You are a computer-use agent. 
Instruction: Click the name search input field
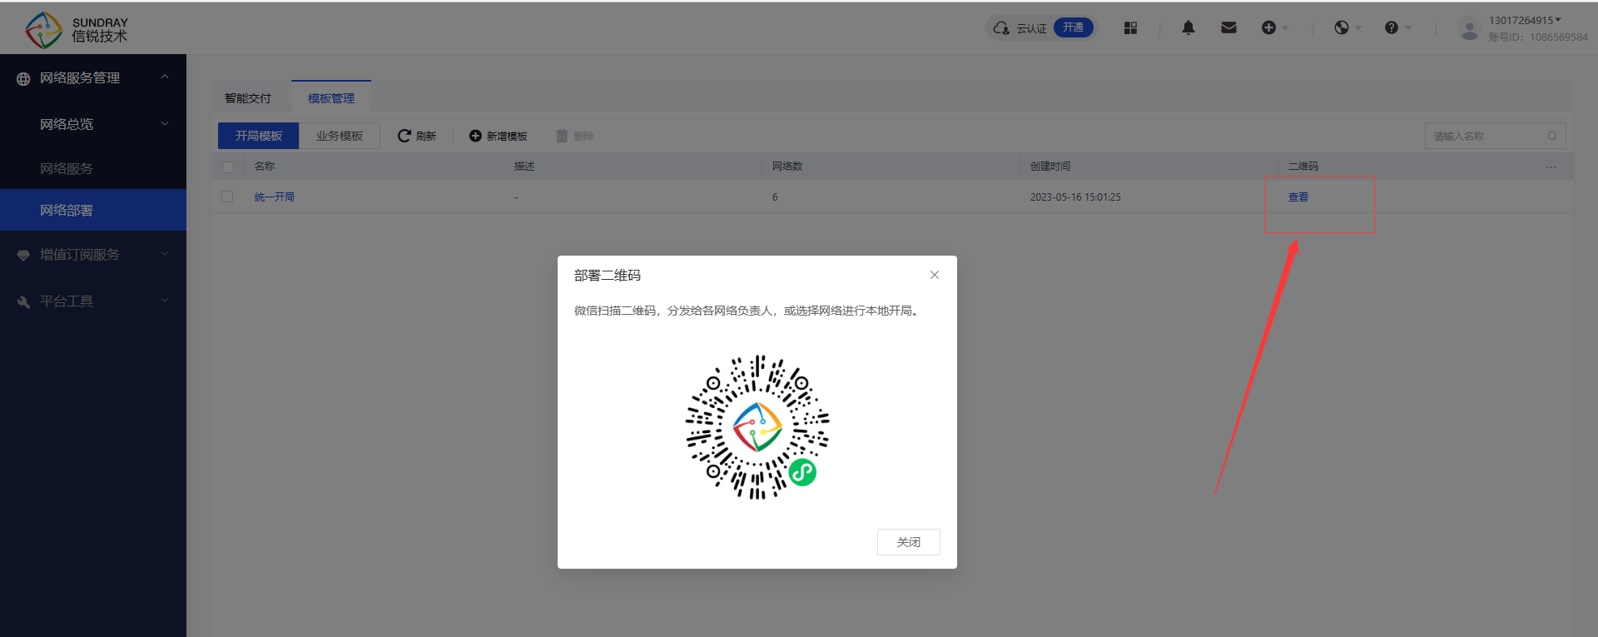click(x=1486, y=136)
